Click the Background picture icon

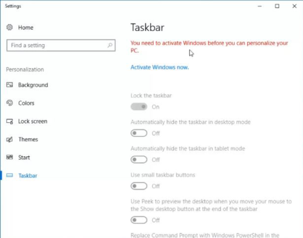tap(10, 85)
